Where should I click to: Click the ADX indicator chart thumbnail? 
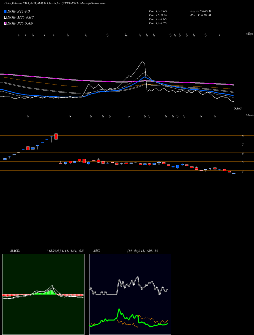tap(130, 294)
